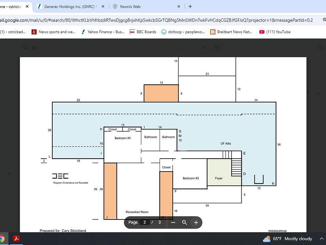The image size is (326, 245).
Task: Clear the Gmail search with the X
Action: [x=205, y=48]
